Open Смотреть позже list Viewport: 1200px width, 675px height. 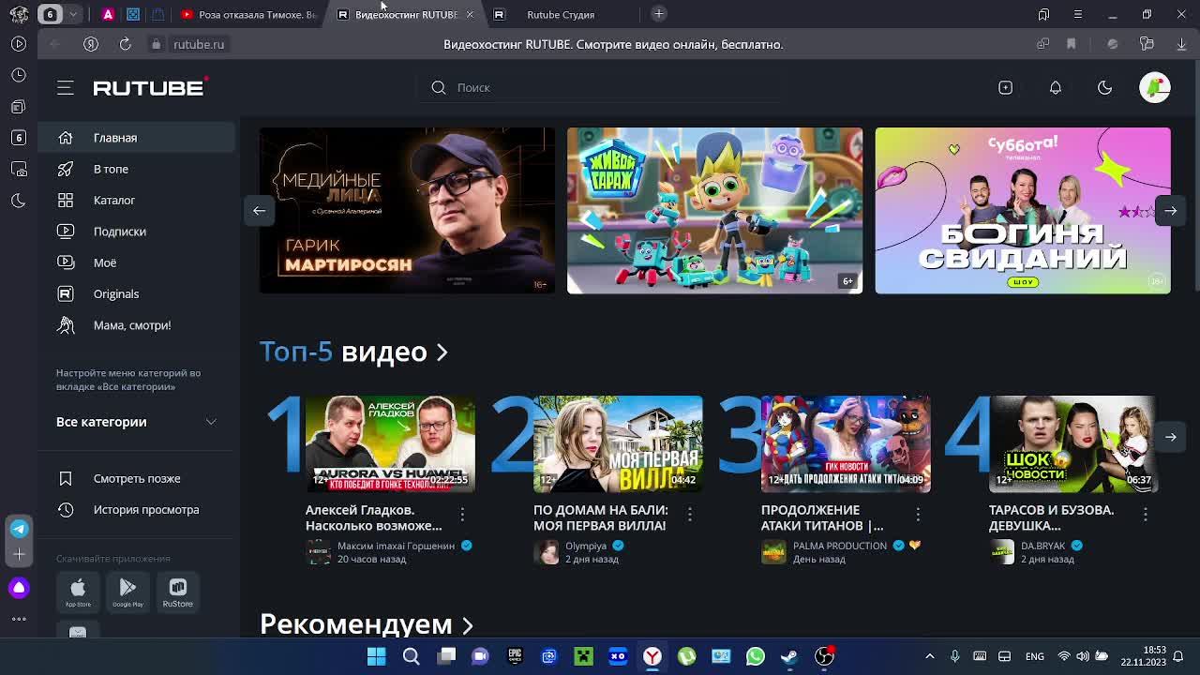click(x=136, y=478)
